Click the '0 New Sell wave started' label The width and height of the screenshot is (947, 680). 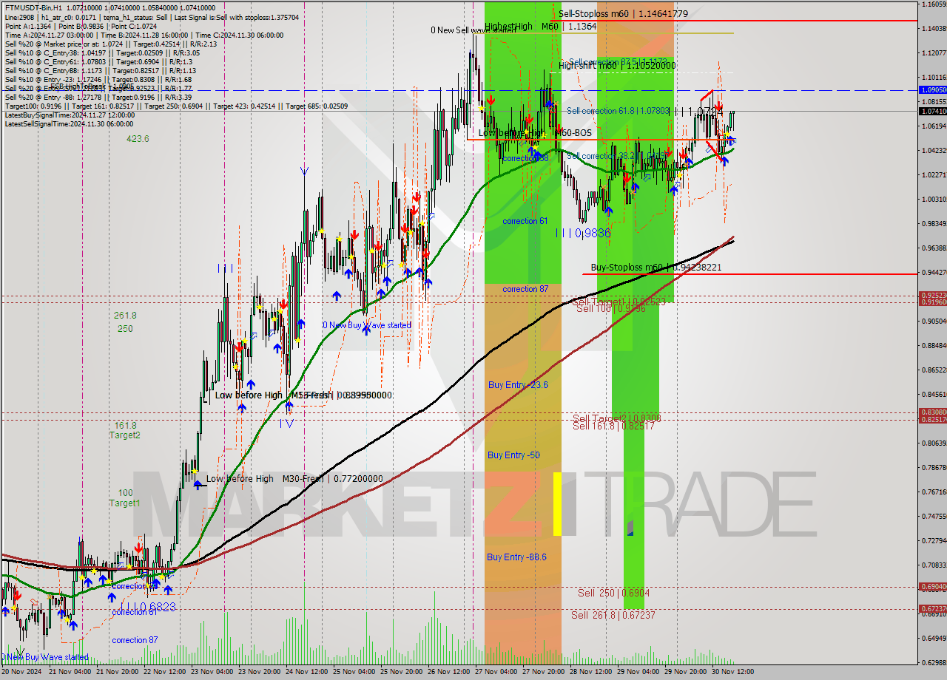[473, 30]
